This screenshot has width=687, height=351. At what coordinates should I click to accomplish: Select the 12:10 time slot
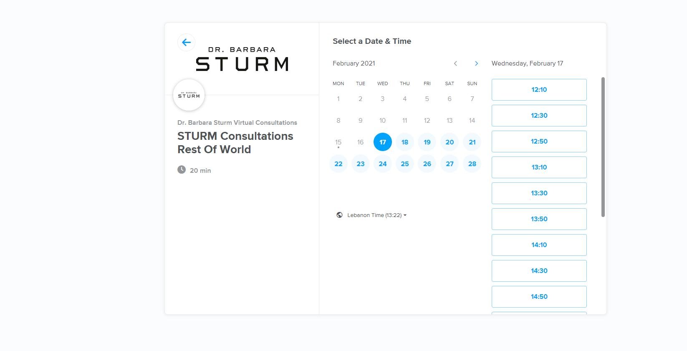pos(539,90)
